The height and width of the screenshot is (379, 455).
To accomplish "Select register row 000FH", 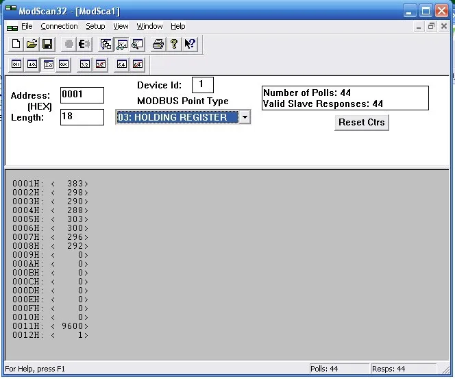I will pos(50,308).
